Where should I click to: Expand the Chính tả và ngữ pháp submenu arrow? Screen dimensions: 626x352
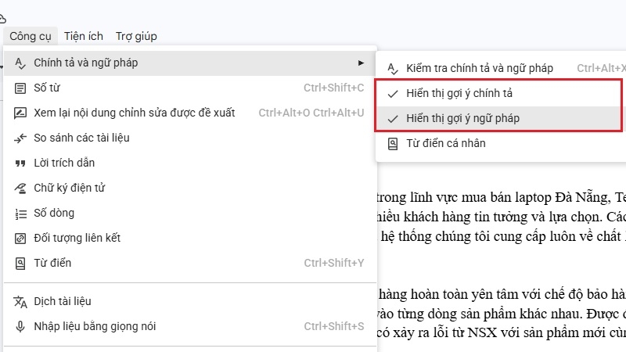pos(361,63)
